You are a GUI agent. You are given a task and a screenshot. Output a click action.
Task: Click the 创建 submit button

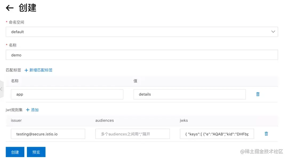point(15,152)
